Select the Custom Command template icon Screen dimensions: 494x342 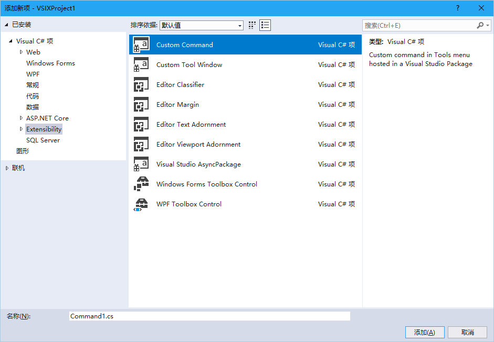[141, 45]
